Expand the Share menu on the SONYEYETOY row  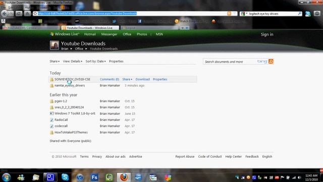pyautogui.click(x=127, y=79)
